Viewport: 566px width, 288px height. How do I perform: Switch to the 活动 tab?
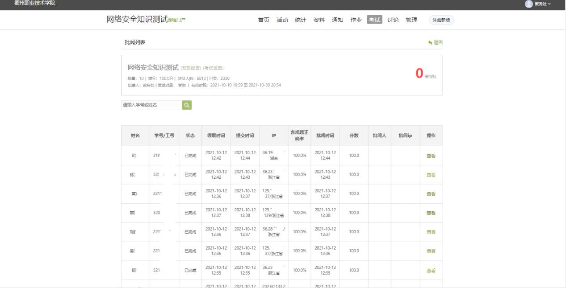282,20
